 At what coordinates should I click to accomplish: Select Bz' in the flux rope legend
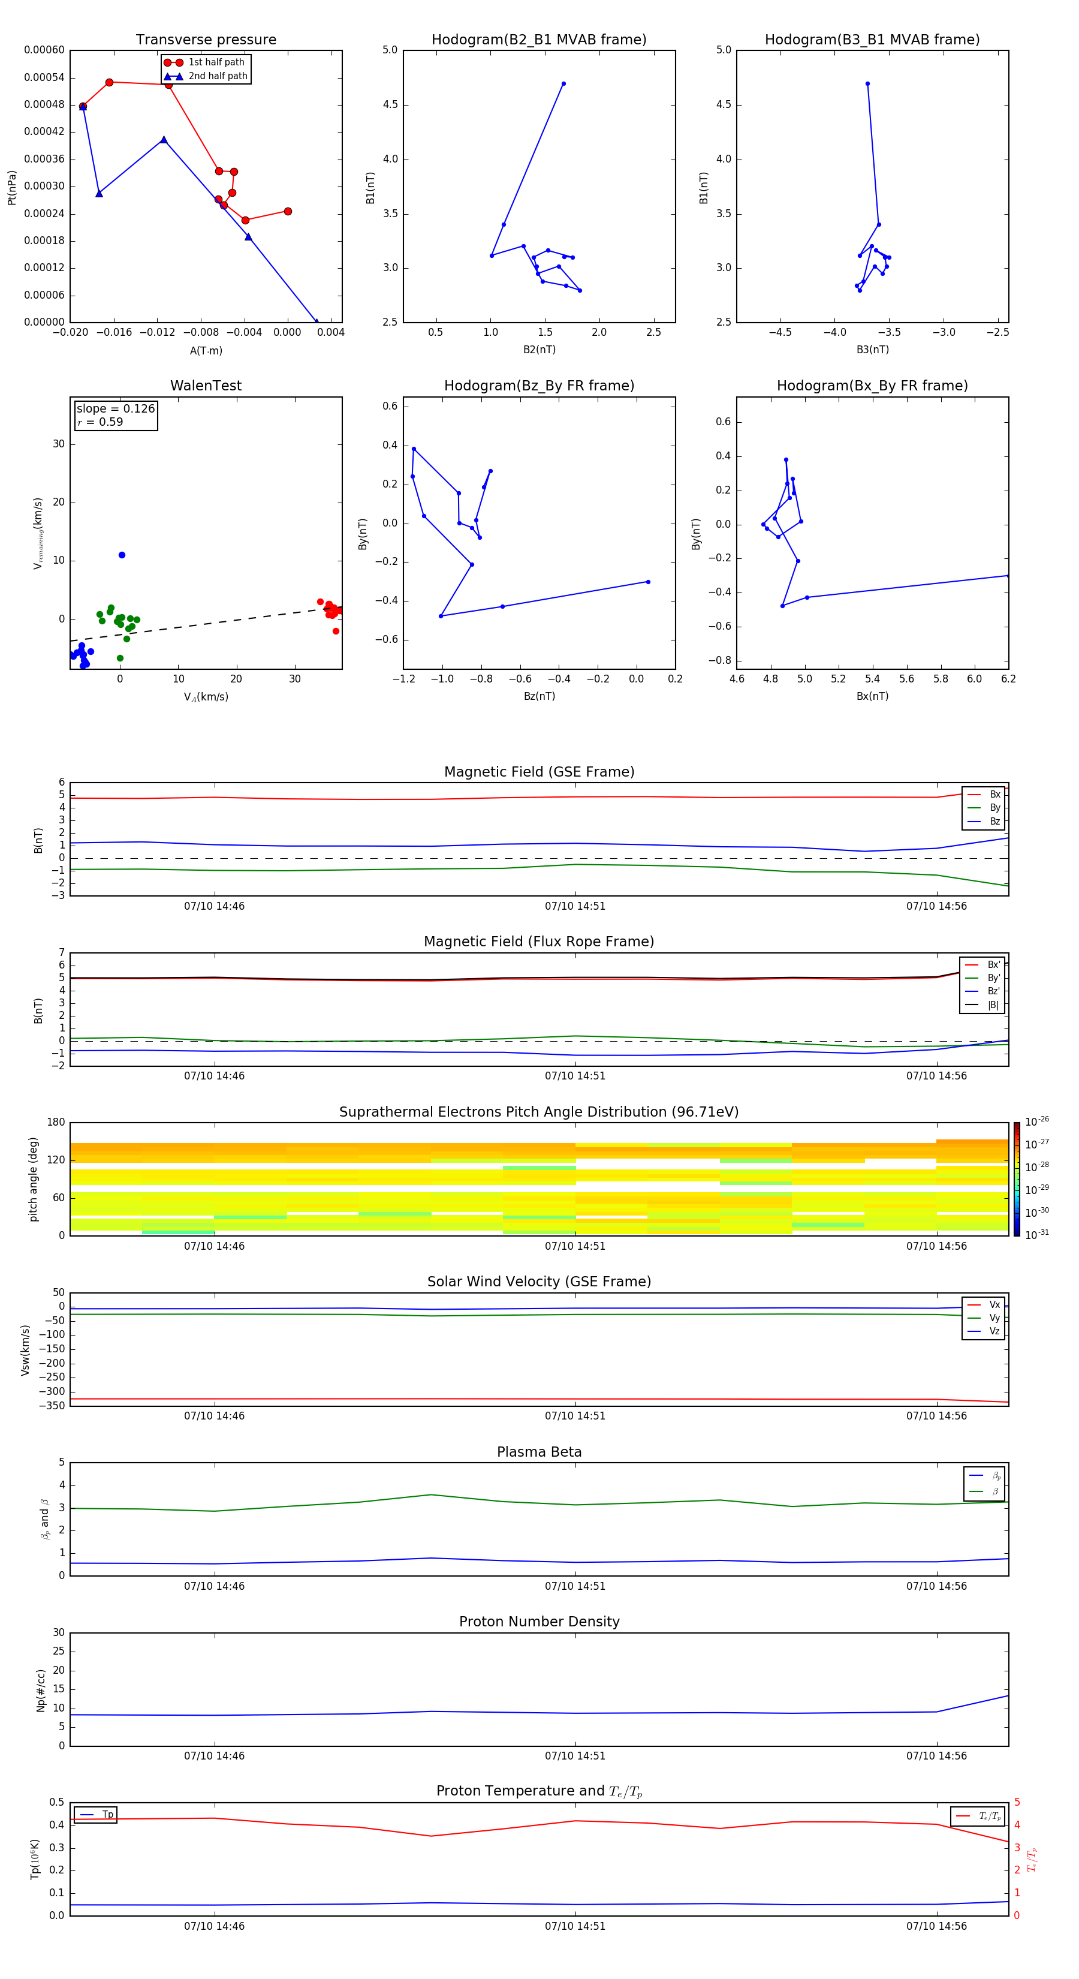coord(983,991)
